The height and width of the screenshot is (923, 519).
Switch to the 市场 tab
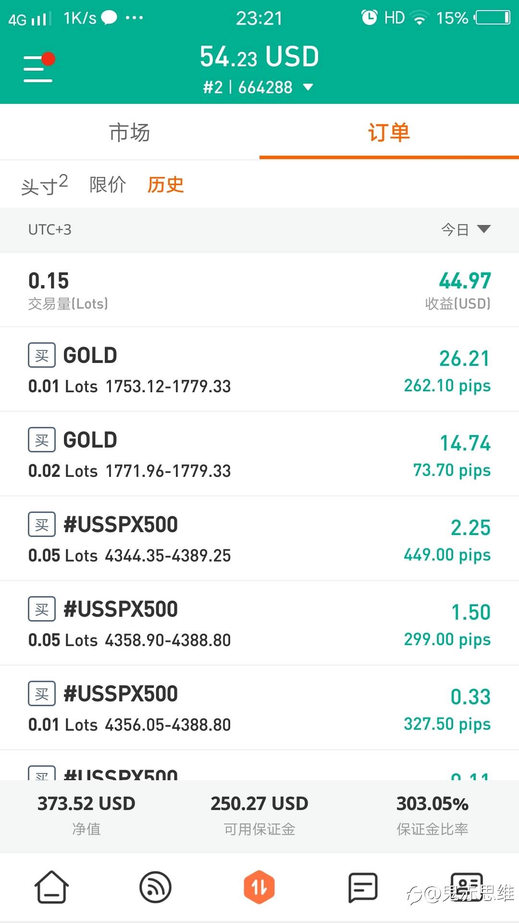pos(130,132)
